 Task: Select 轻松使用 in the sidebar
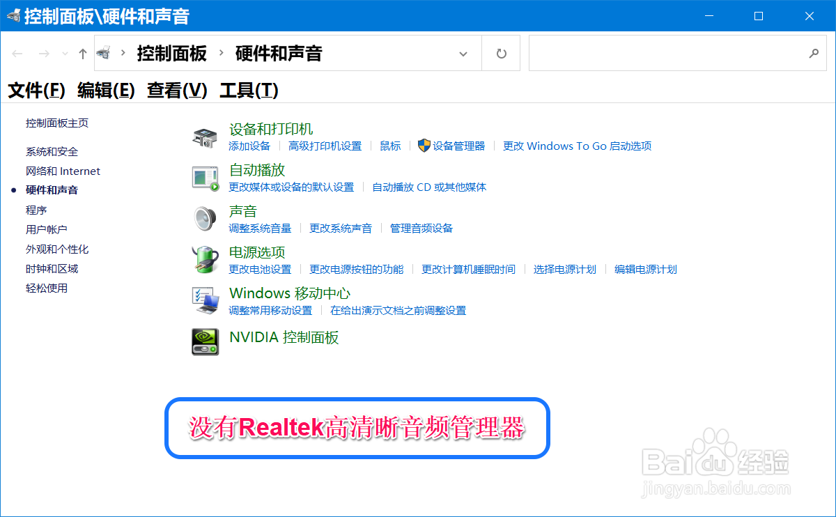(x=47, y=288)
